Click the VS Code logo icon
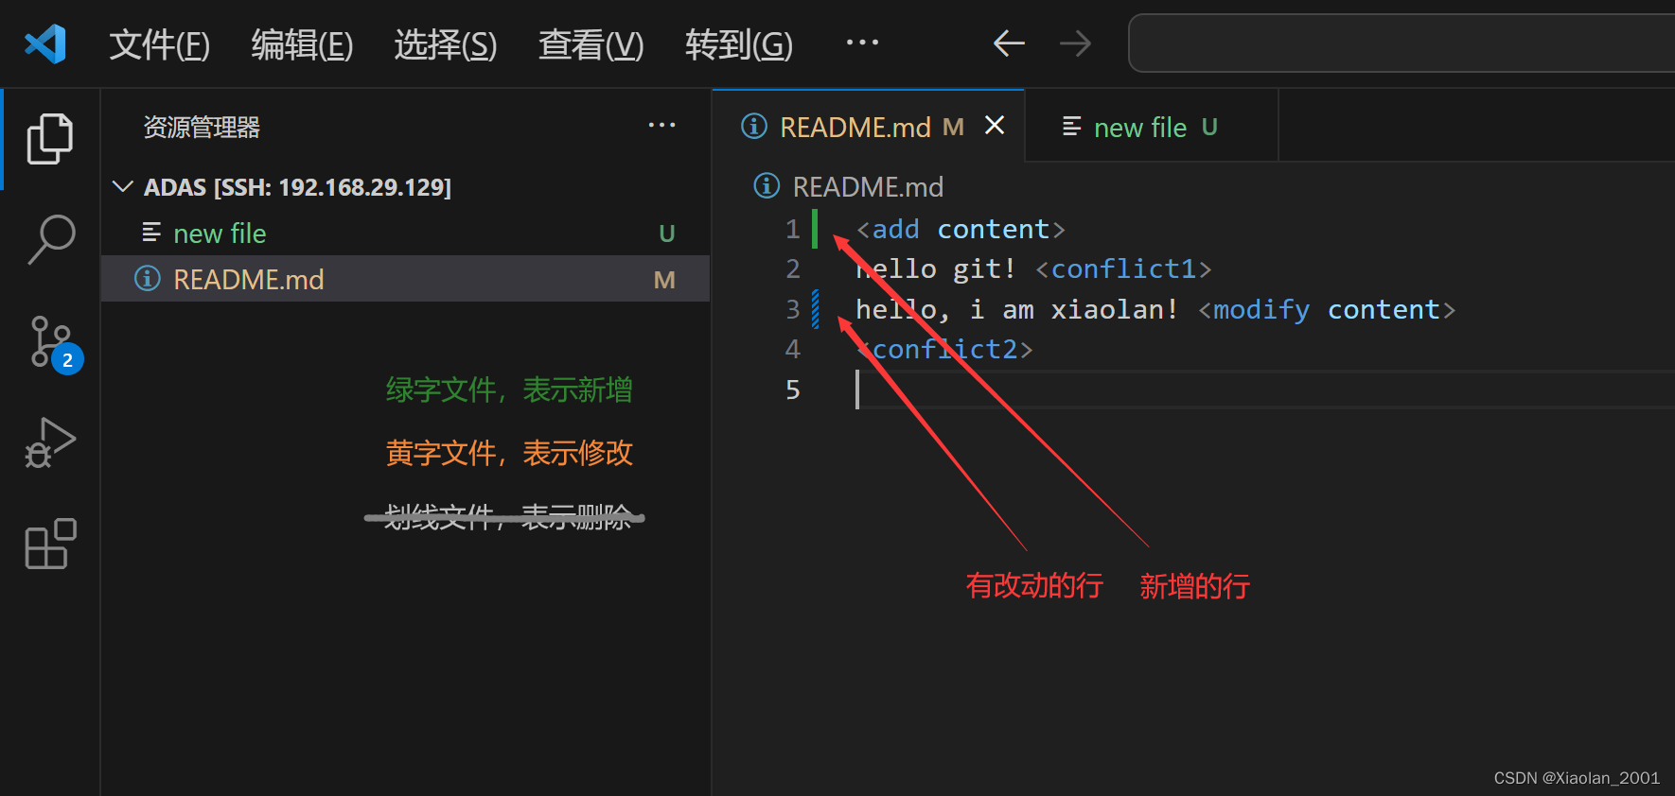 (44, 43)
